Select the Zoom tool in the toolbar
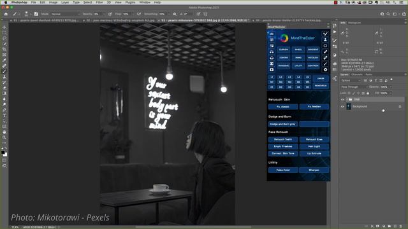This screenshot has width=408, height=229. (x=4, y=137)
